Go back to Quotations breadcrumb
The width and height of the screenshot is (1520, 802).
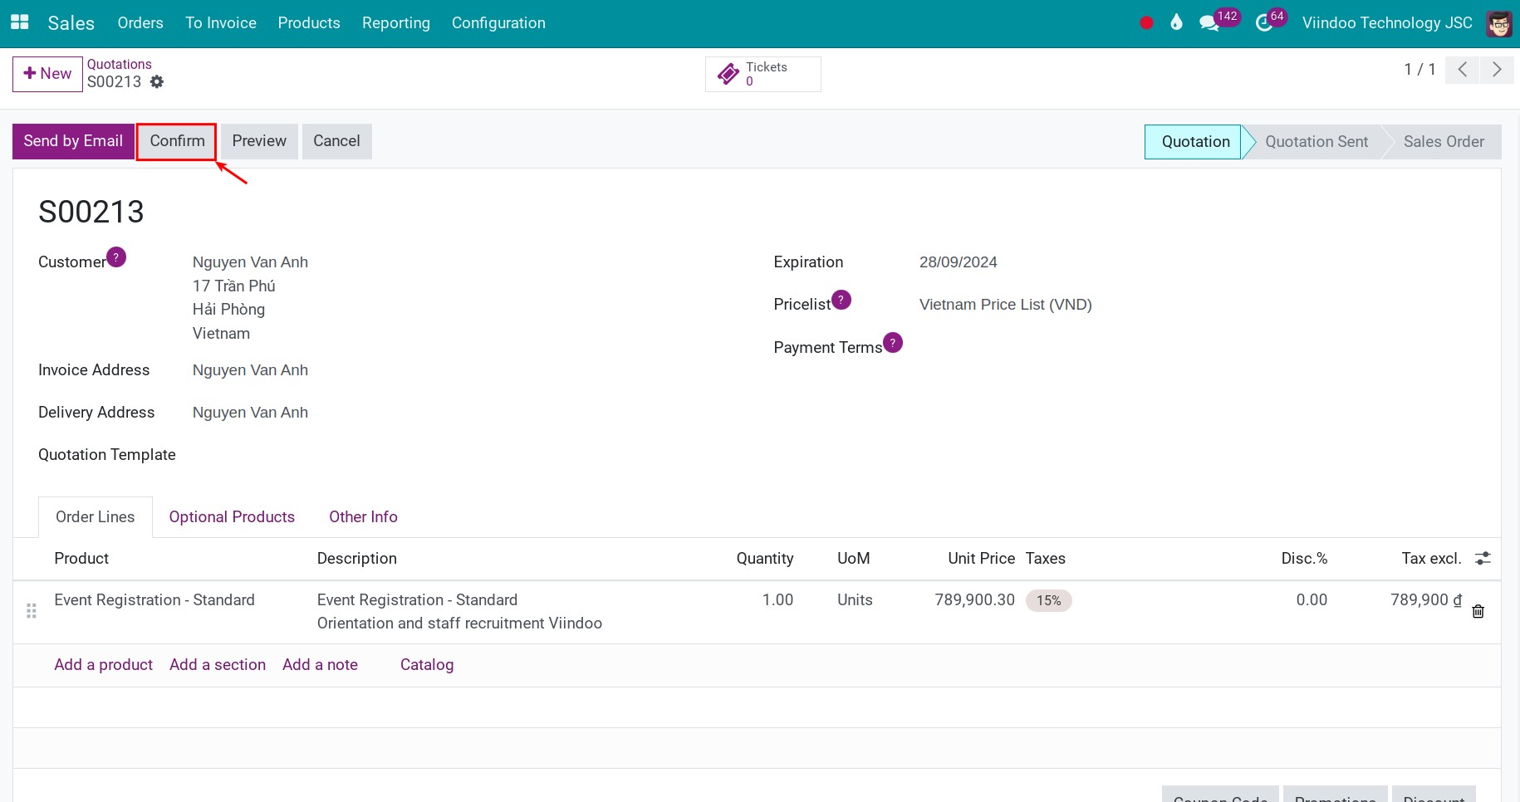120,64
